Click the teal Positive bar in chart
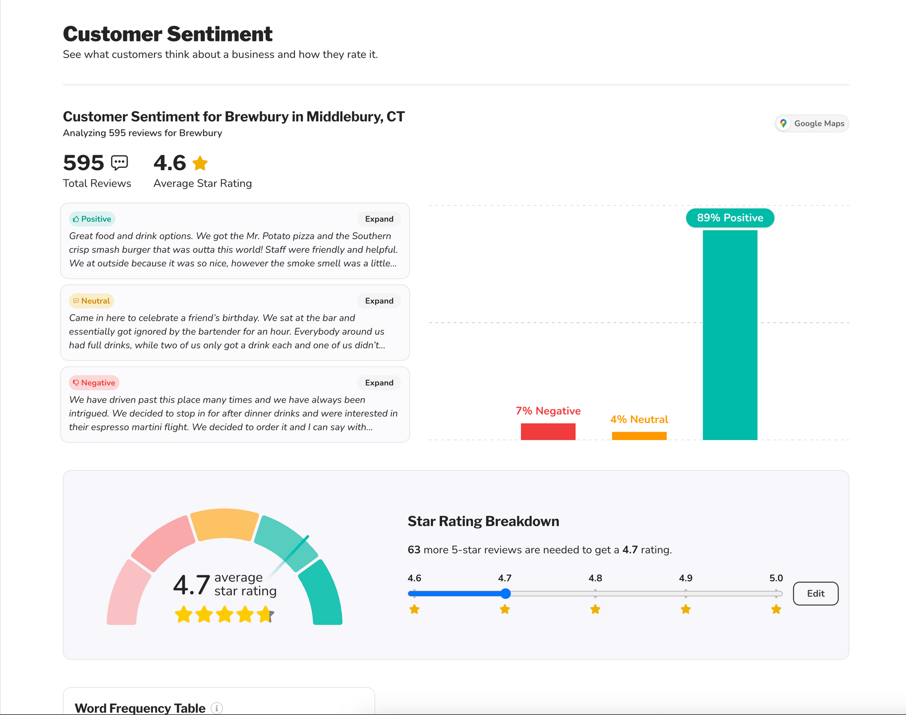Image resolution: width=906 pixels, height=715 pixels. pos(730,335)
